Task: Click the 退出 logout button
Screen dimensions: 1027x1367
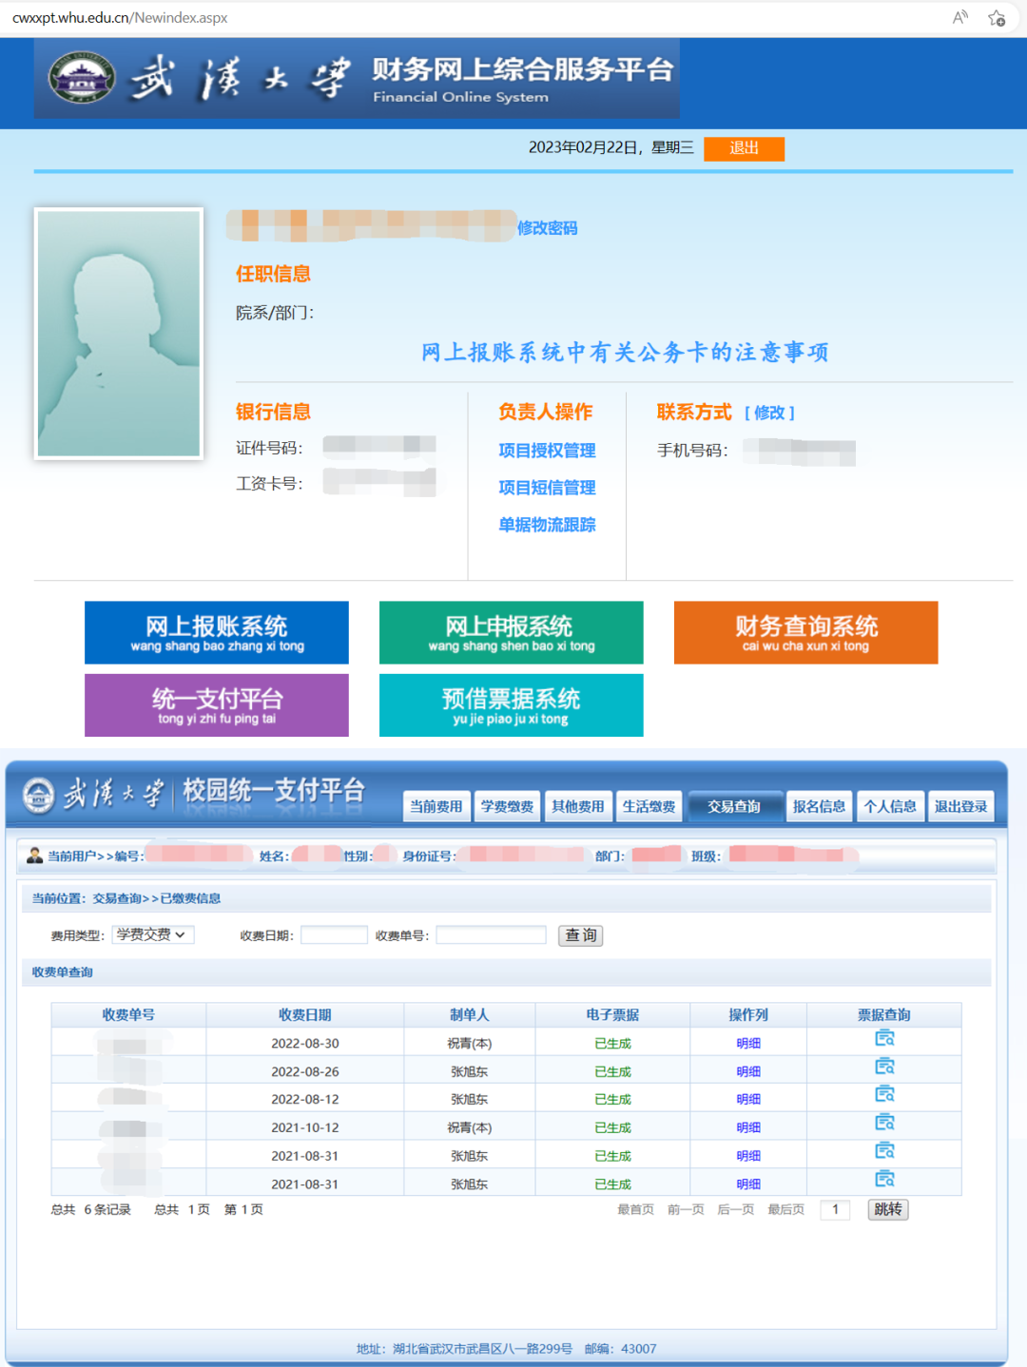Action: (744, 148)
